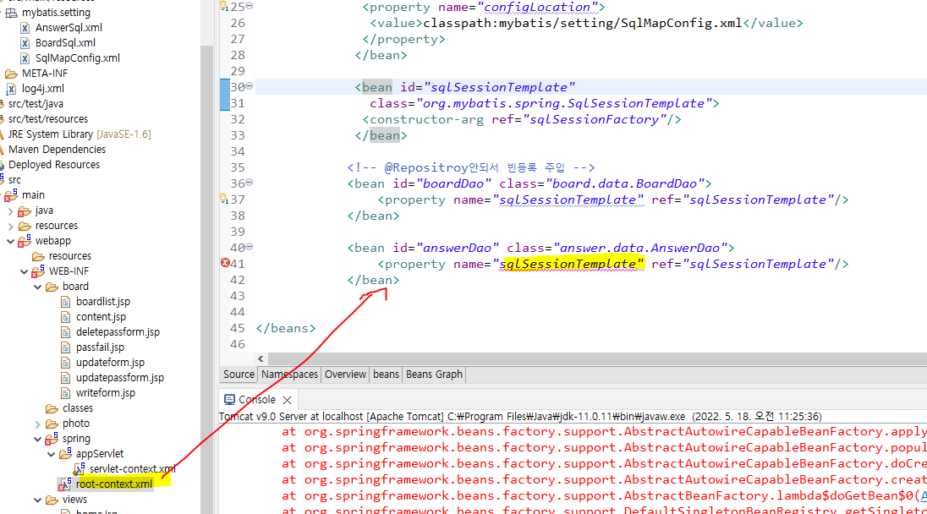Screen dimensions: 927x514
Task: Fold the bean element at line 30
Action: pyautogui.click(x=250, y=86)
